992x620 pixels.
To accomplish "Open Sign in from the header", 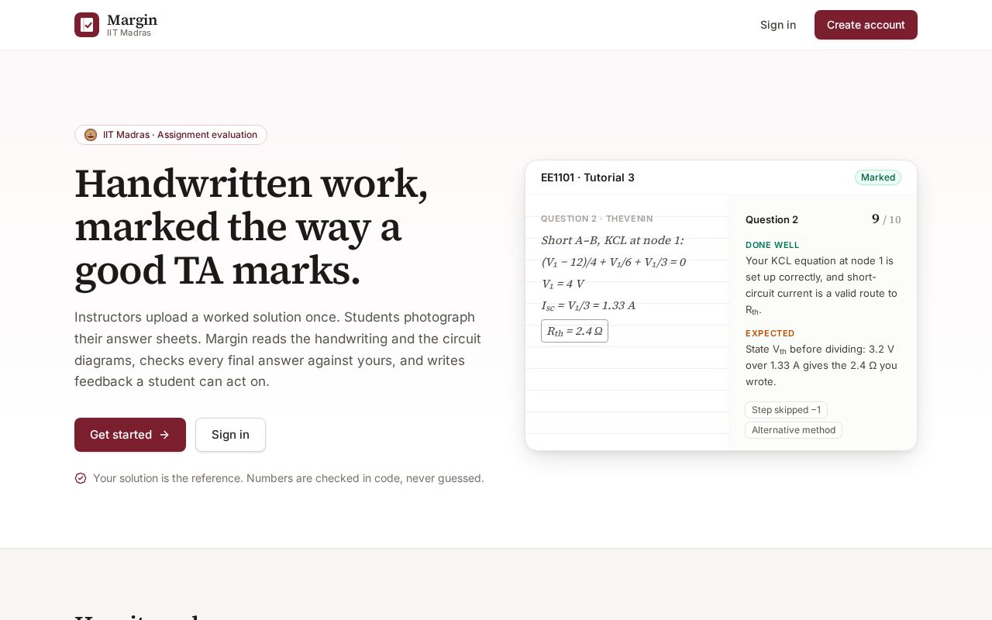I will [778, 25].
